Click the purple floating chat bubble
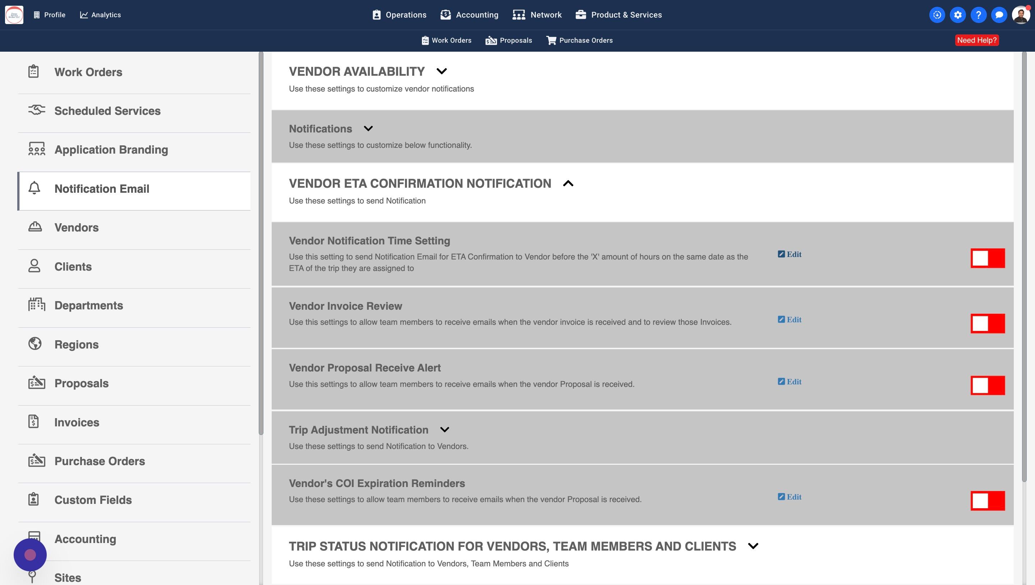Image resolution: width=1035 pixels, height=585 pixels. tap(30, 555)
